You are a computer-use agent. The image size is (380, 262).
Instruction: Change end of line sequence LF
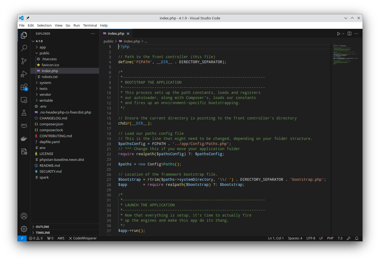pos(321,238)
